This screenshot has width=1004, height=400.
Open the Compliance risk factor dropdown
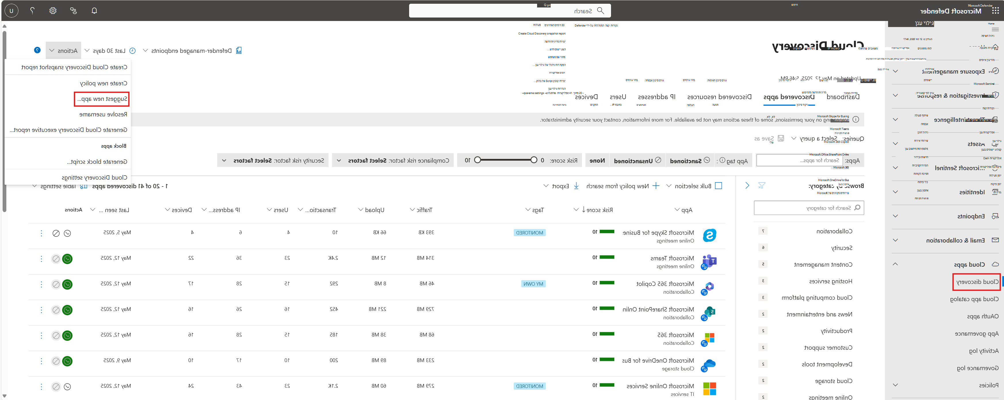point(392,160)
